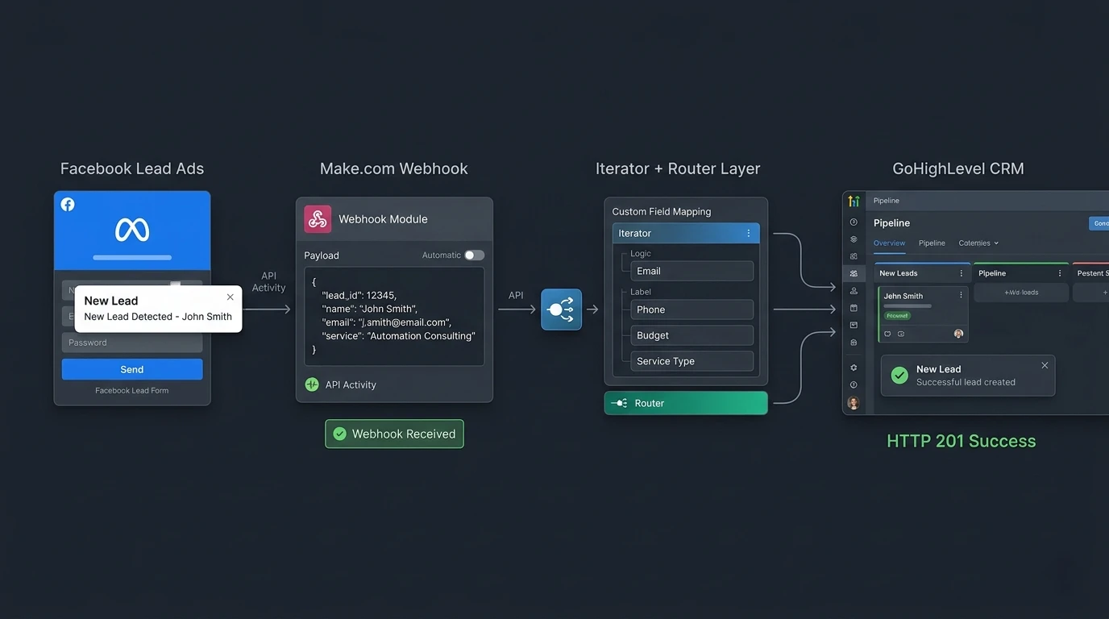Select the Budget field mapping
This screenshot has width=1109, height=619.
coord(692,335)
